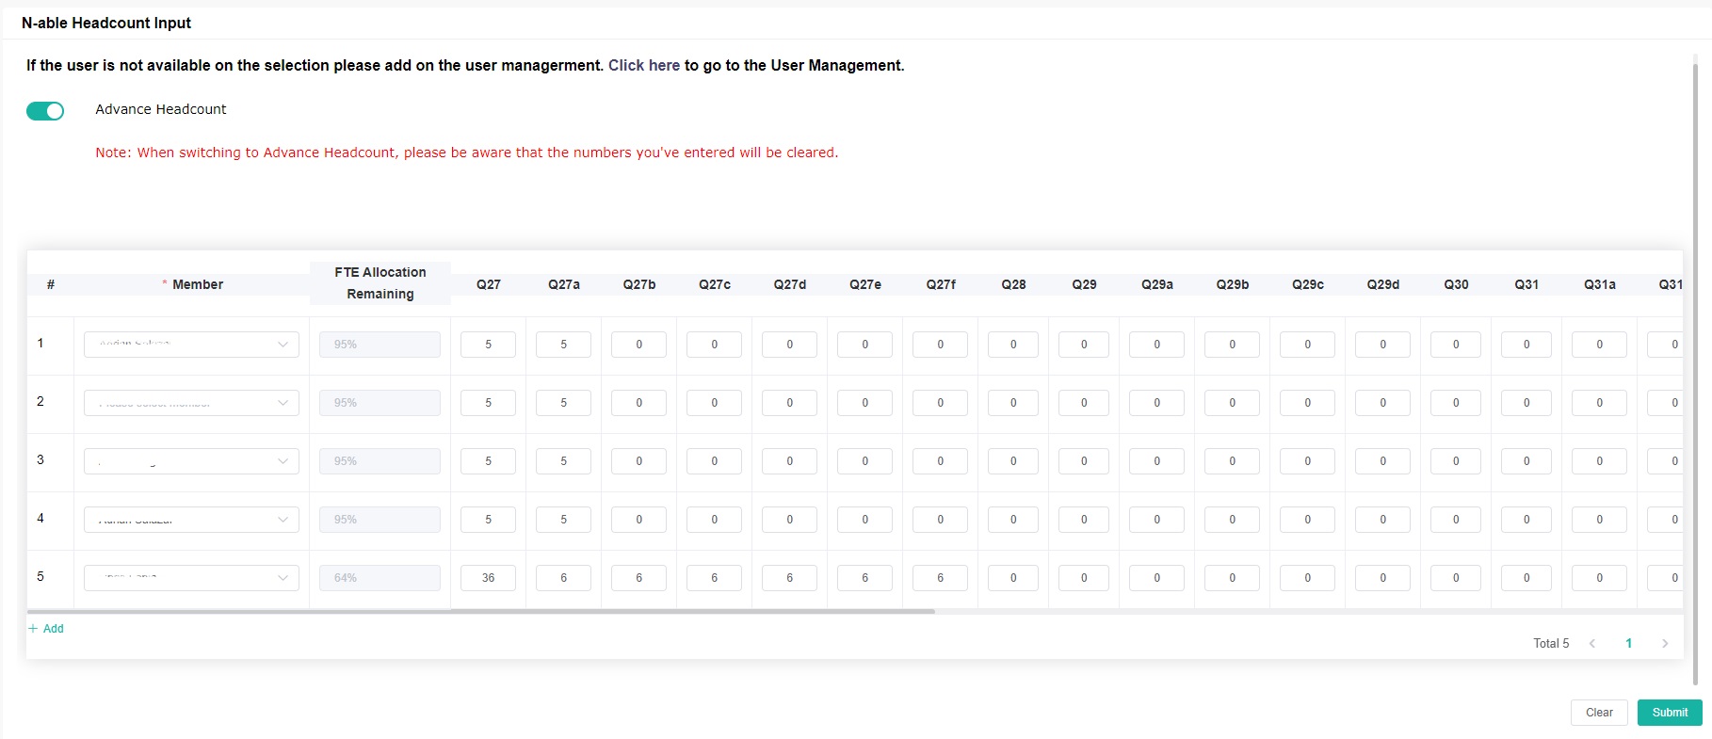Add a new member row
This screenshot has height=739, width=1712.
click(x=46, y=629)
